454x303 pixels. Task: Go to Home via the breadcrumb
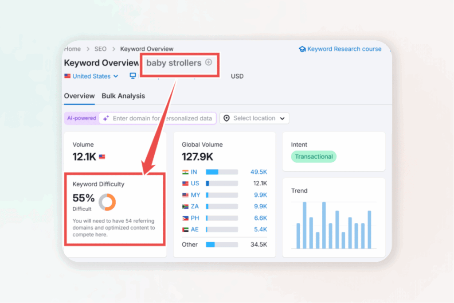coord(72,49)
